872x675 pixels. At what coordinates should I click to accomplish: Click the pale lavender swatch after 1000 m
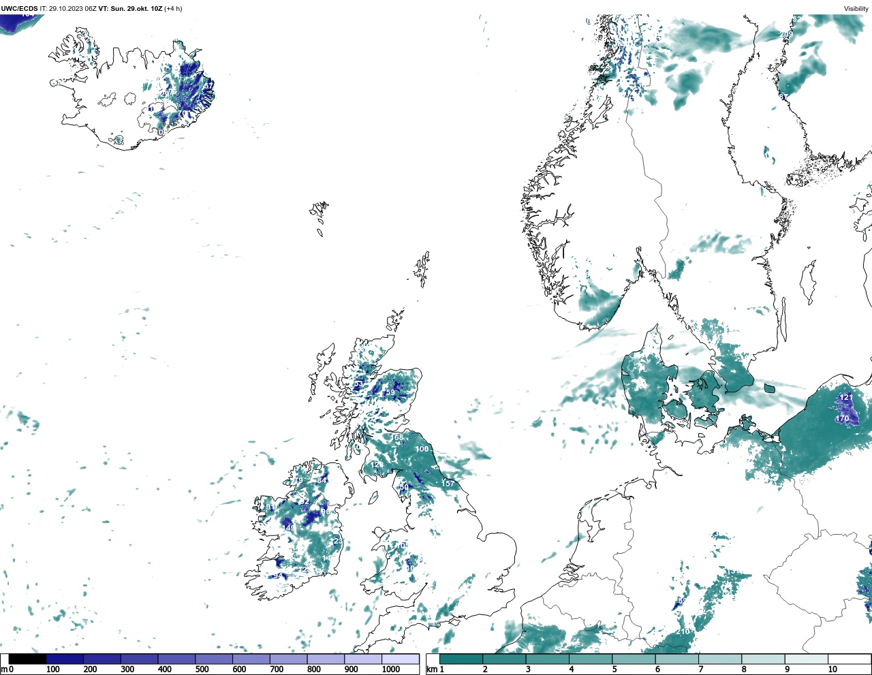pyautogui.click(x=400, y=659)
